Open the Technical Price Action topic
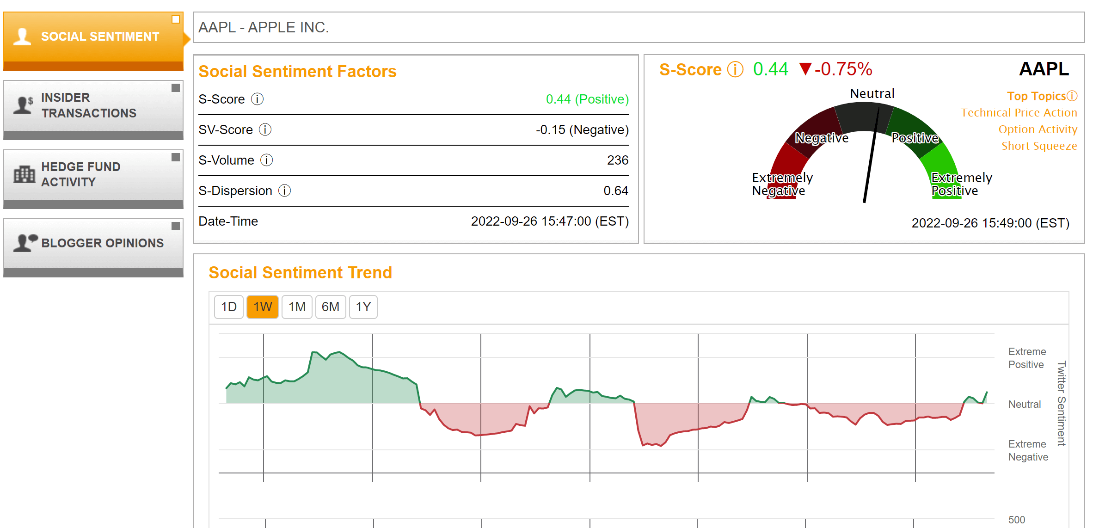The image size is (1093, 528). (x=1019, y=113)
